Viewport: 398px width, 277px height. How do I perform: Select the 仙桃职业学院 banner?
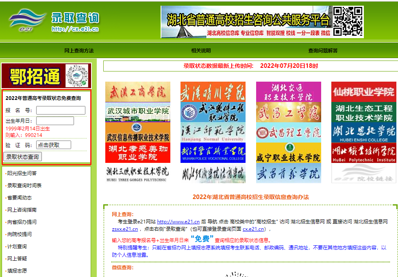pyautogui.click(x=363, y=92)
